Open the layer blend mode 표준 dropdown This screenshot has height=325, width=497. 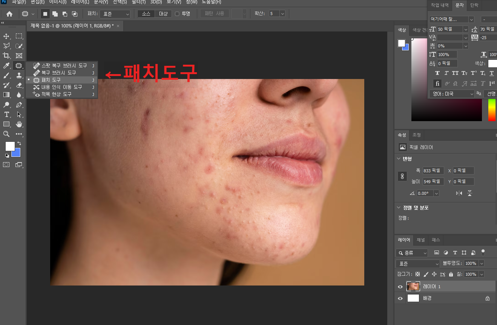point(418,264)
